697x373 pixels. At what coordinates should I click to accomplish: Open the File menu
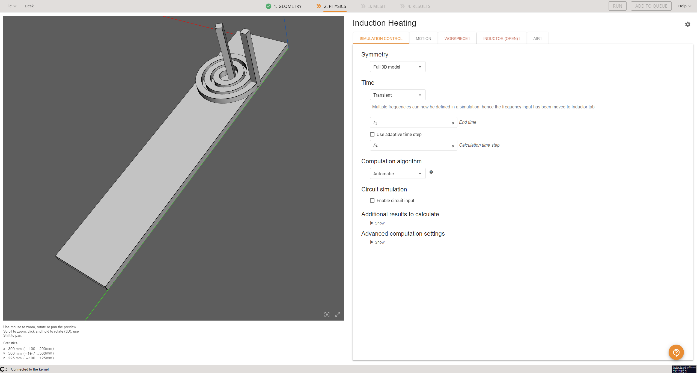[x=11, y=6]
